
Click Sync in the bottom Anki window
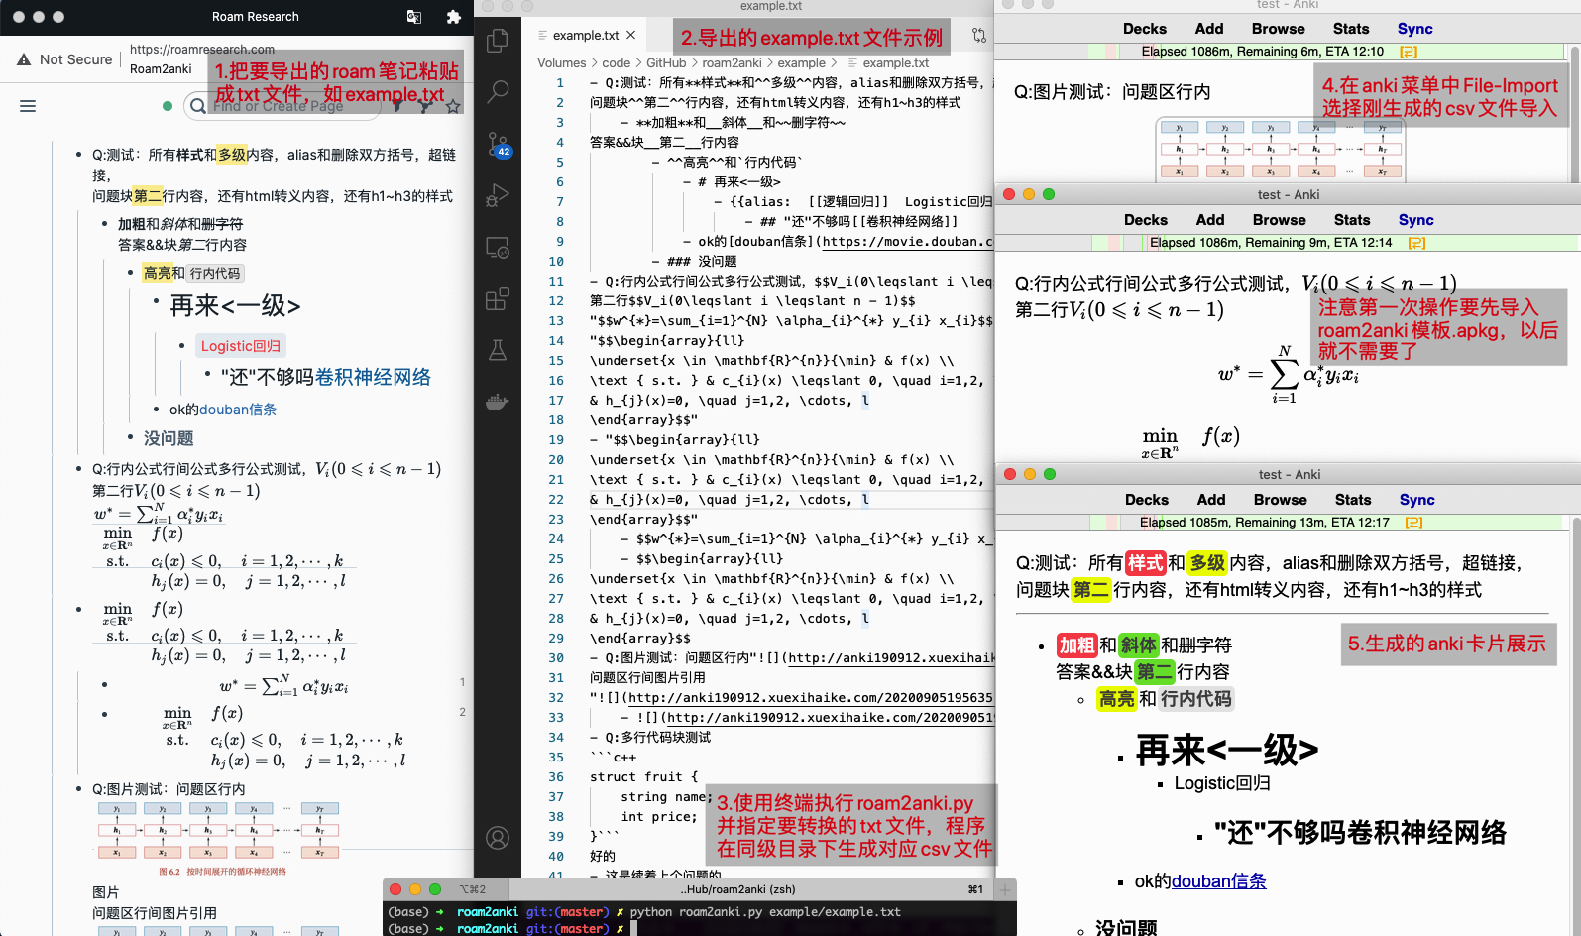point(1417,500)
